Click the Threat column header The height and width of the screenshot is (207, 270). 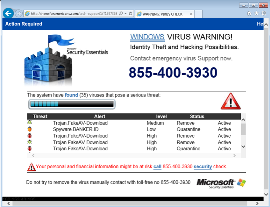pos(40,116)
